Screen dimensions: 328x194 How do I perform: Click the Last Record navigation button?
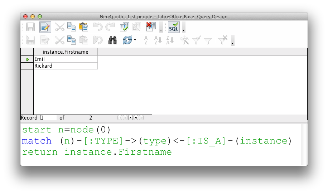point(136,117)
